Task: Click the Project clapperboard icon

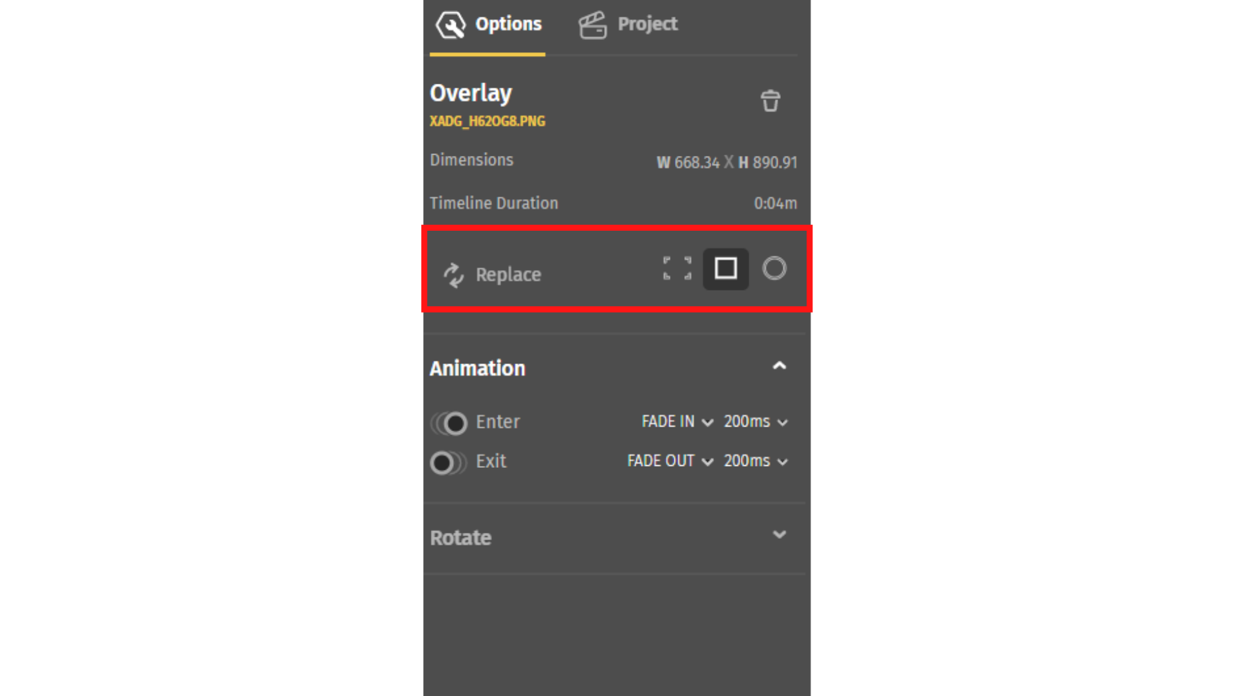Action: tap(593, 25)
